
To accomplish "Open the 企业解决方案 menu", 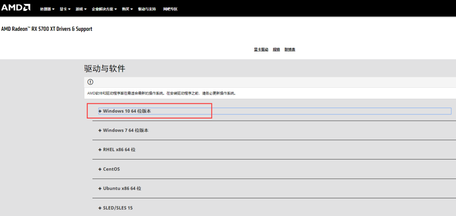I will pyautogui.click(x=104, y=9).
